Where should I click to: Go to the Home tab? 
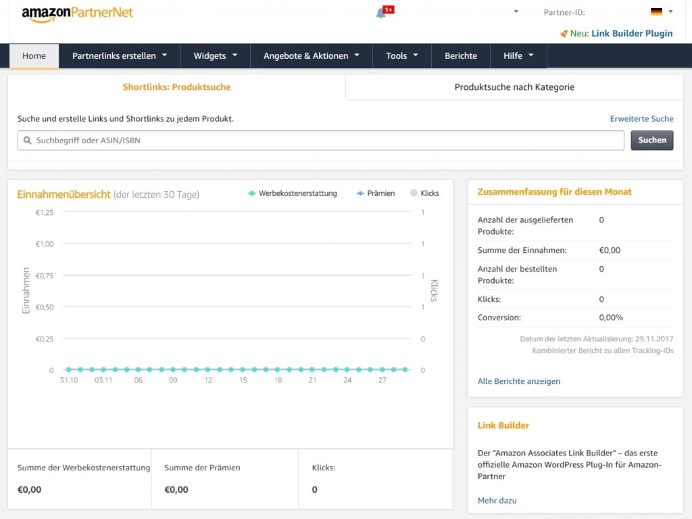pos(34,56)
